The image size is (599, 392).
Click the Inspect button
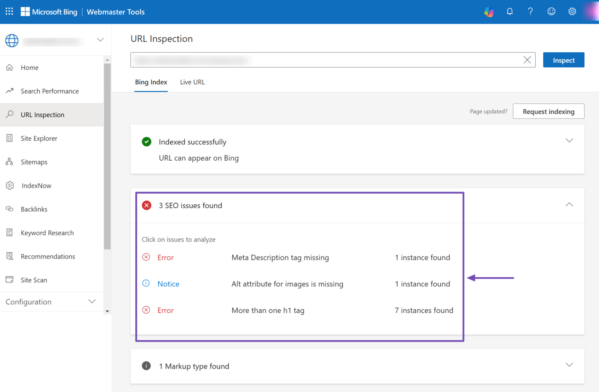563,60
